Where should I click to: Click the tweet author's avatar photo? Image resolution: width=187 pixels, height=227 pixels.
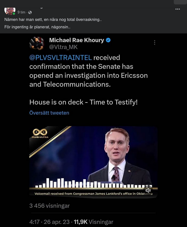[37, 43]
